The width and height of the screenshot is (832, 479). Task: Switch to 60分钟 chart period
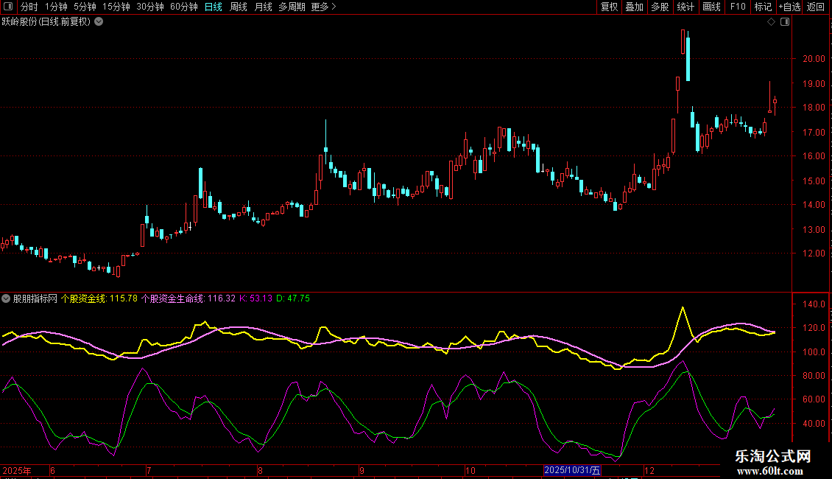[x=183, y=7]
